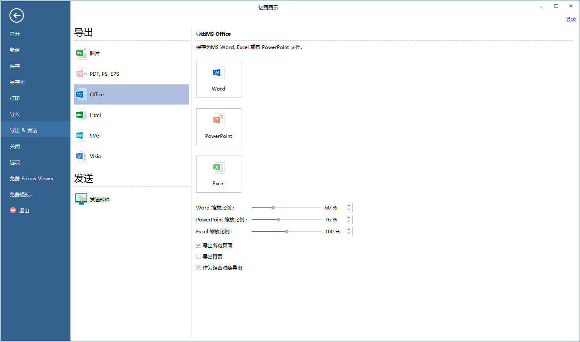Choose Html export option
This screenshot has width=580, height=342.
[x=131, y=115]
